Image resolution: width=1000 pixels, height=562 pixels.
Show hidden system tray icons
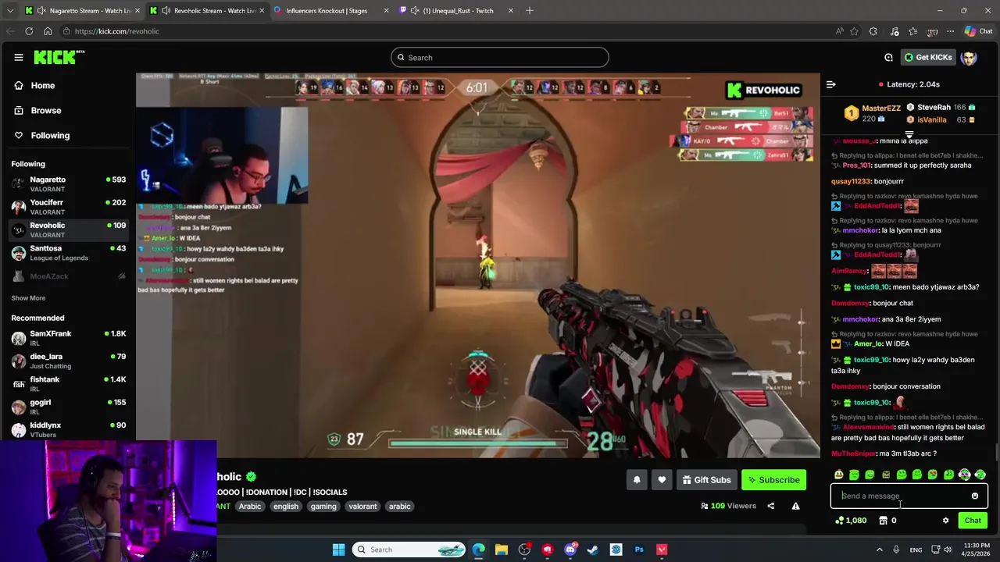[x=879, y=550]
